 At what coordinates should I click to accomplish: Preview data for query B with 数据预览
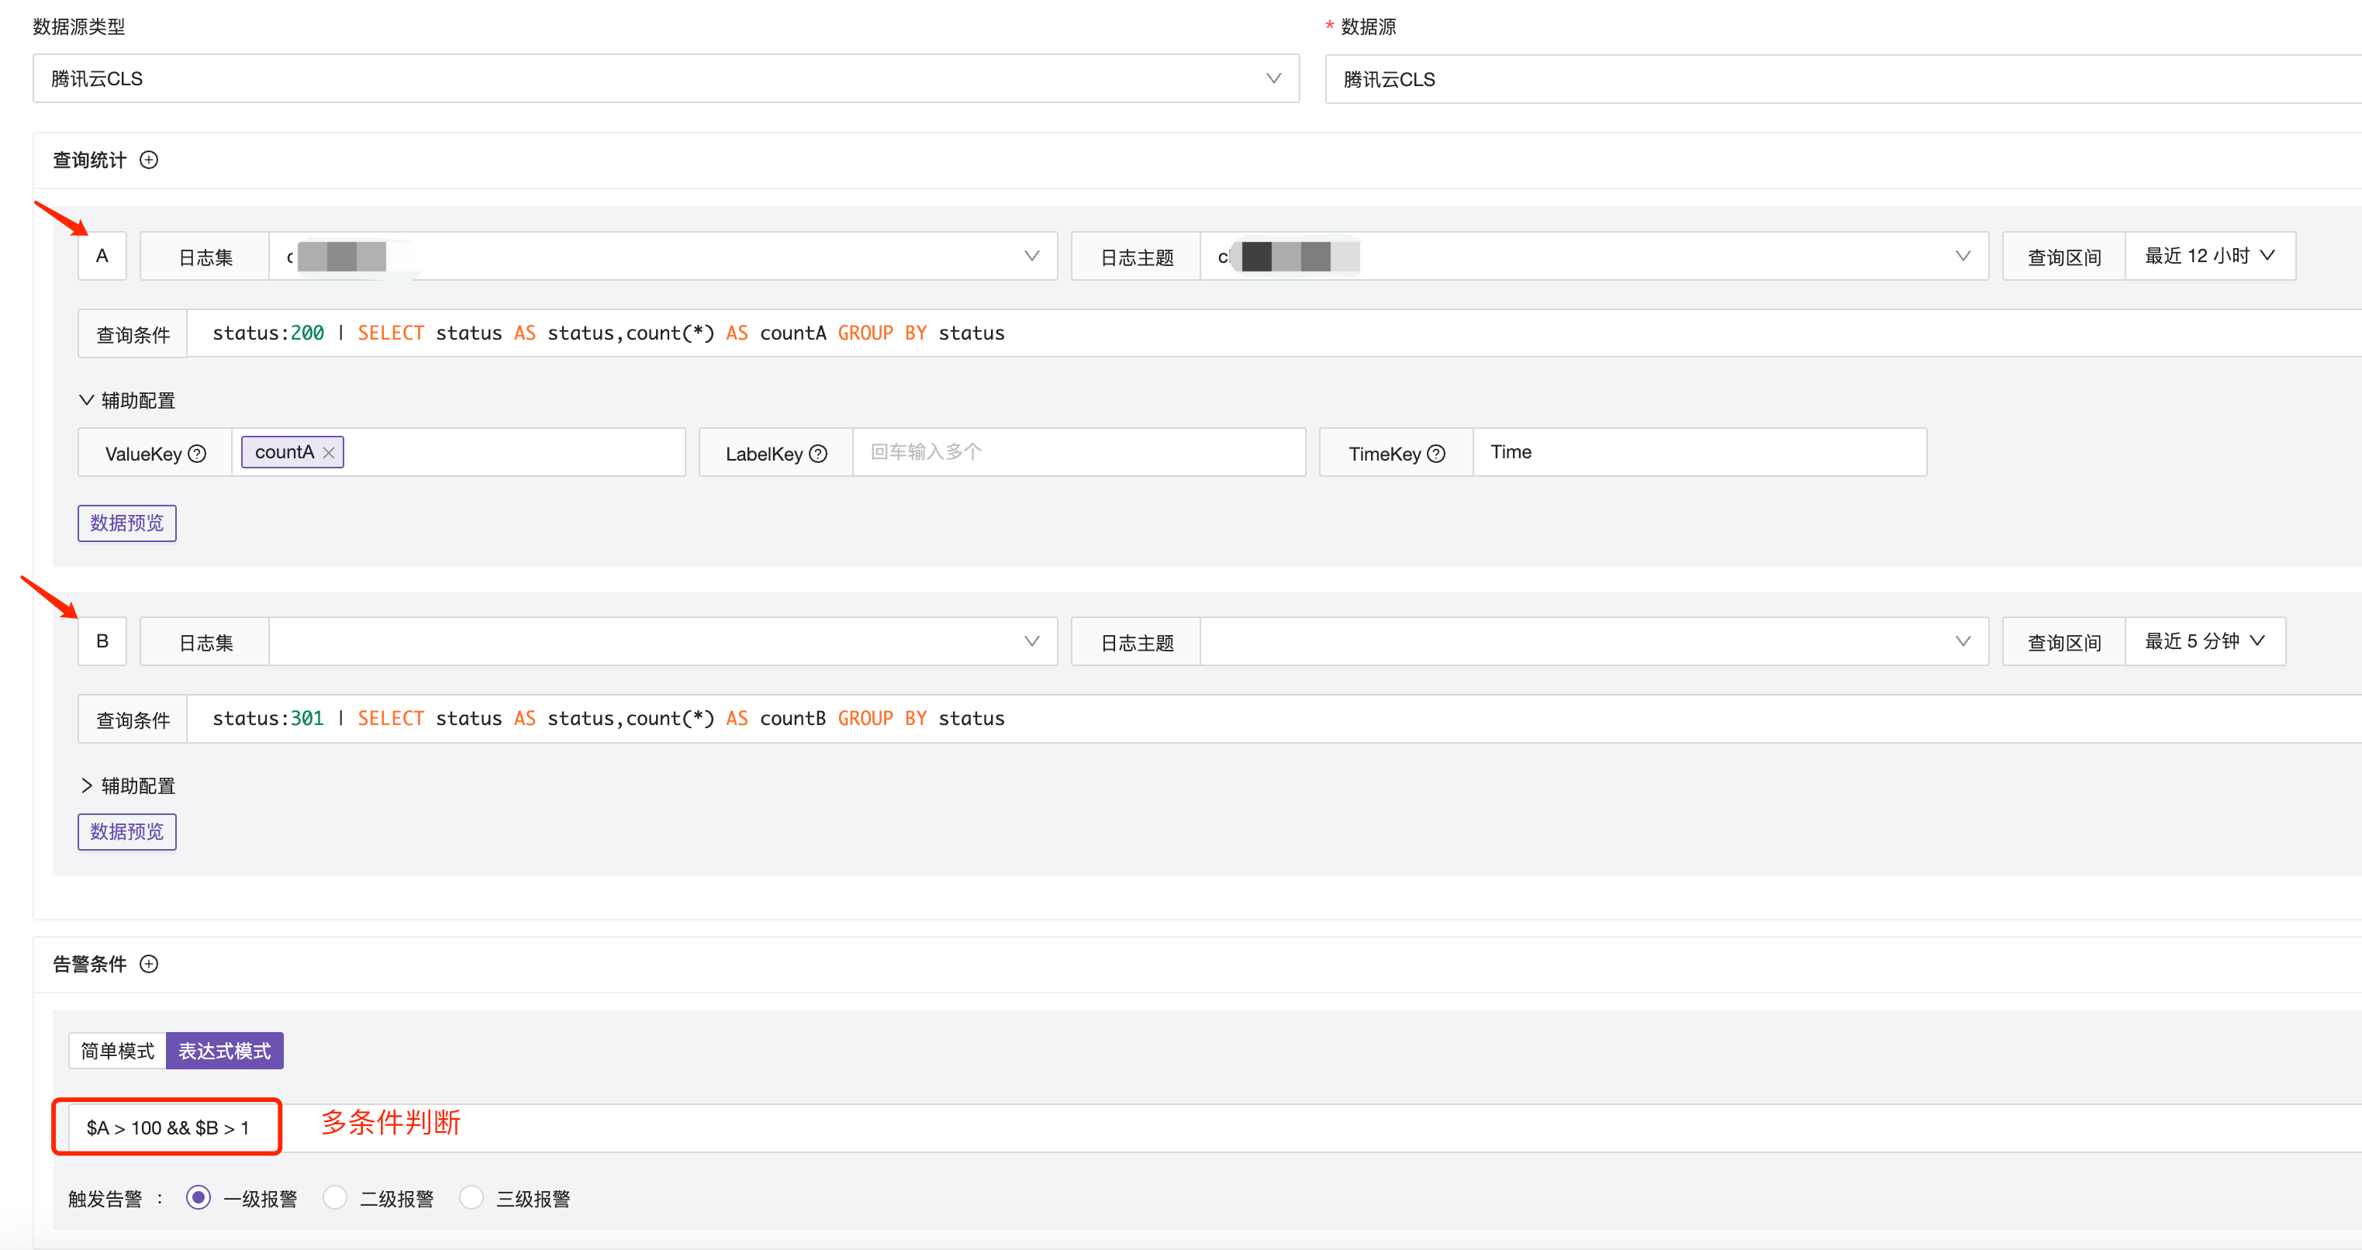coord(126,832)
